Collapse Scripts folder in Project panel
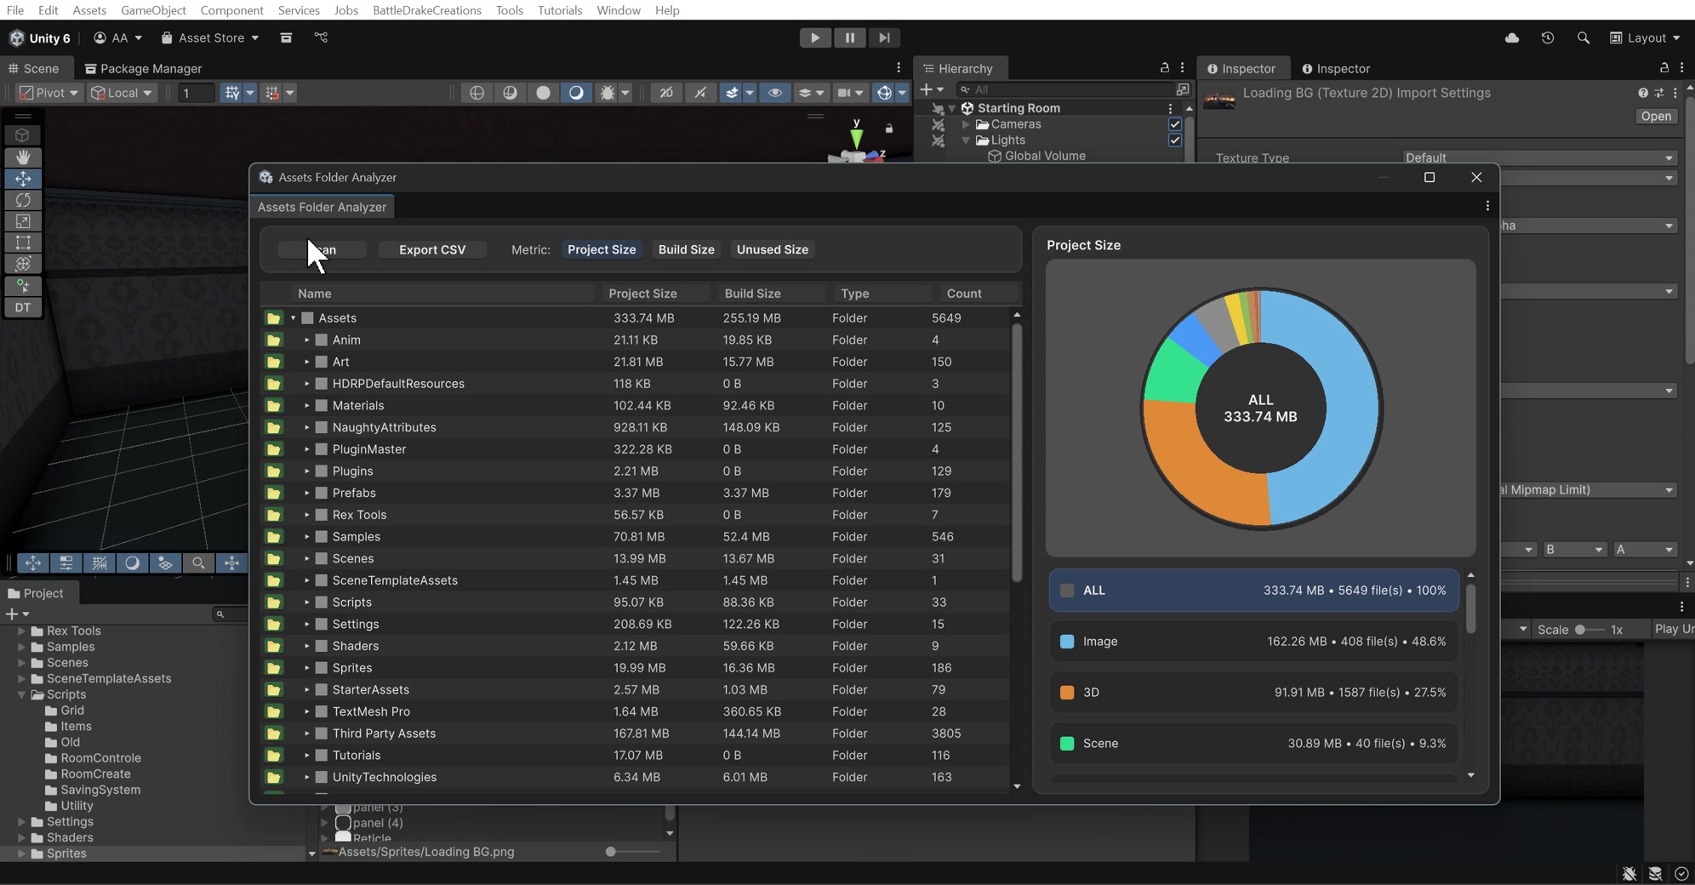Screen dimensions: 1695x885 21,694
